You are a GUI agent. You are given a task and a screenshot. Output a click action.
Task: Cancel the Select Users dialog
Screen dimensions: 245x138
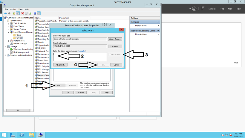coord(116,65)
